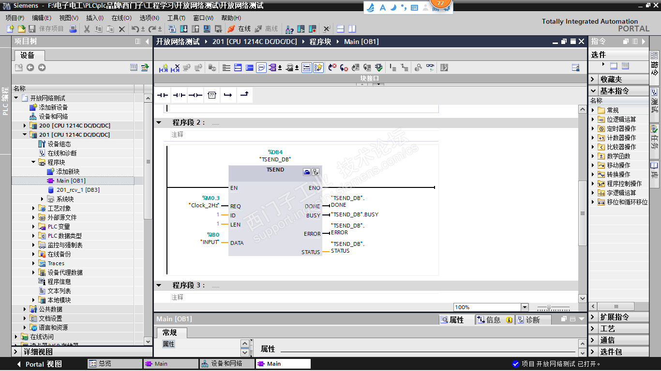Viewport: 661px width, 371px height.
Task: Insert a normally open contact
Action: (163, 95)
